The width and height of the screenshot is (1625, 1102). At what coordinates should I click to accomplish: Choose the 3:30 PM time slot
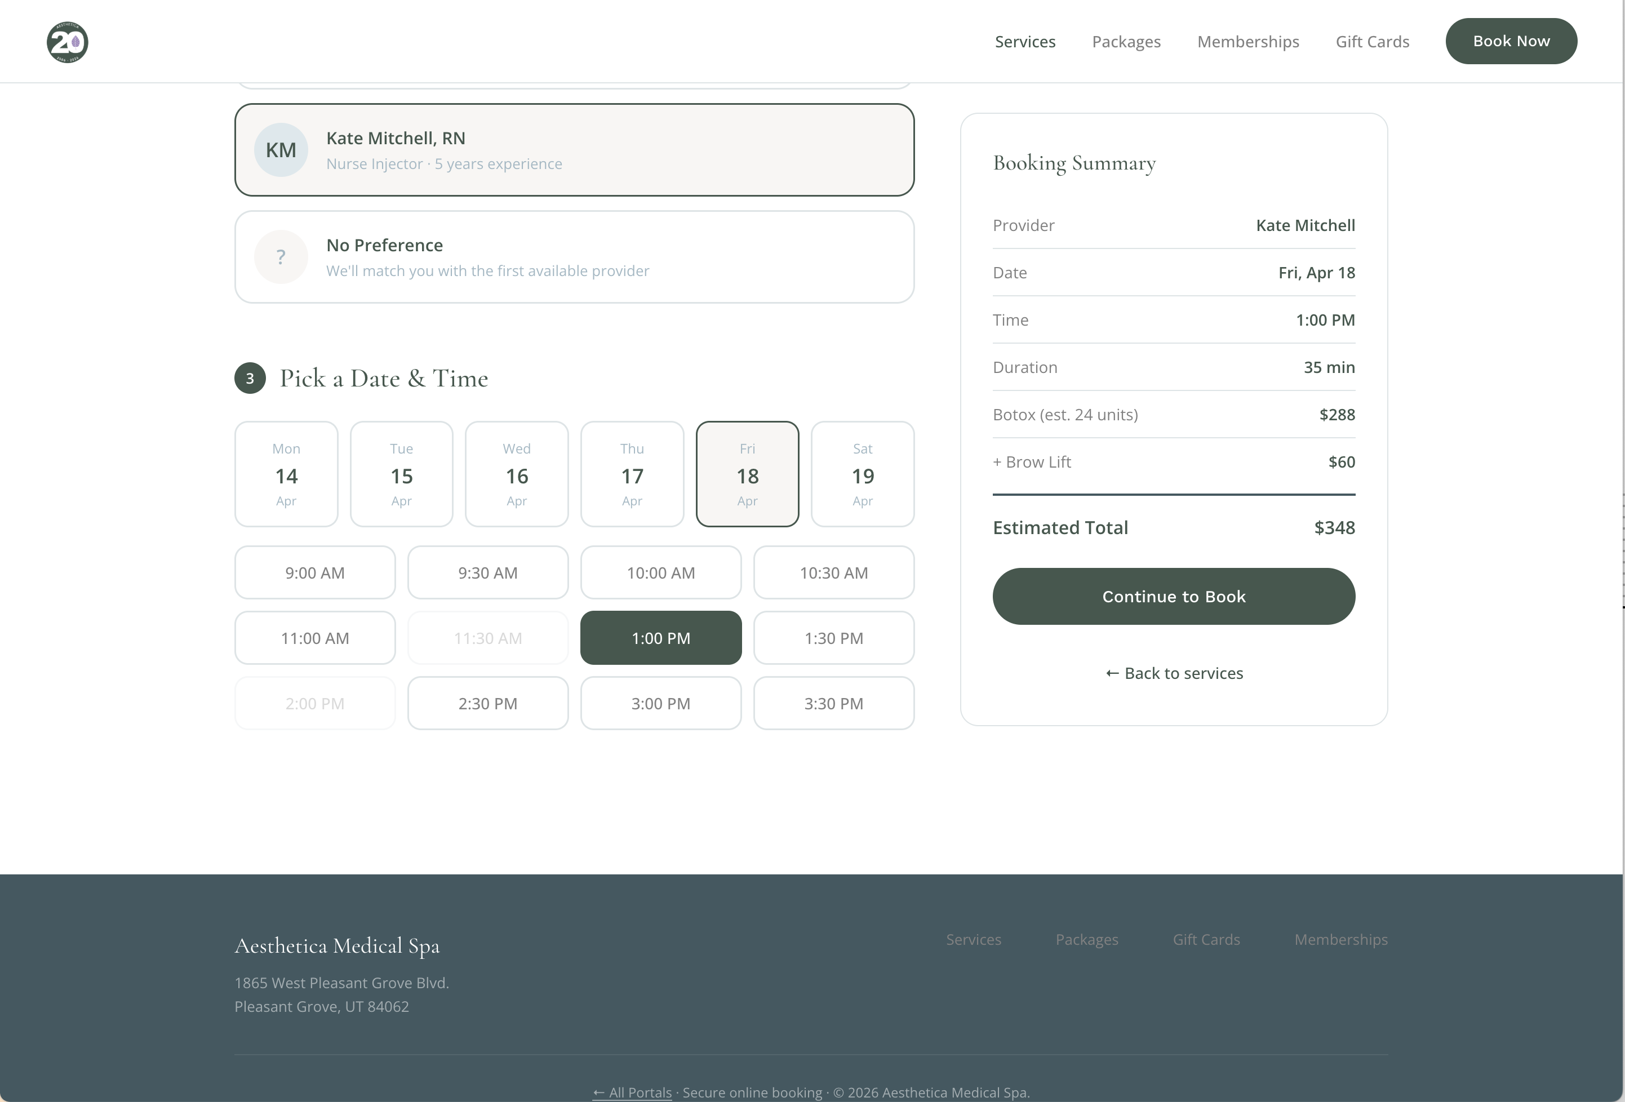pos(833,704)
